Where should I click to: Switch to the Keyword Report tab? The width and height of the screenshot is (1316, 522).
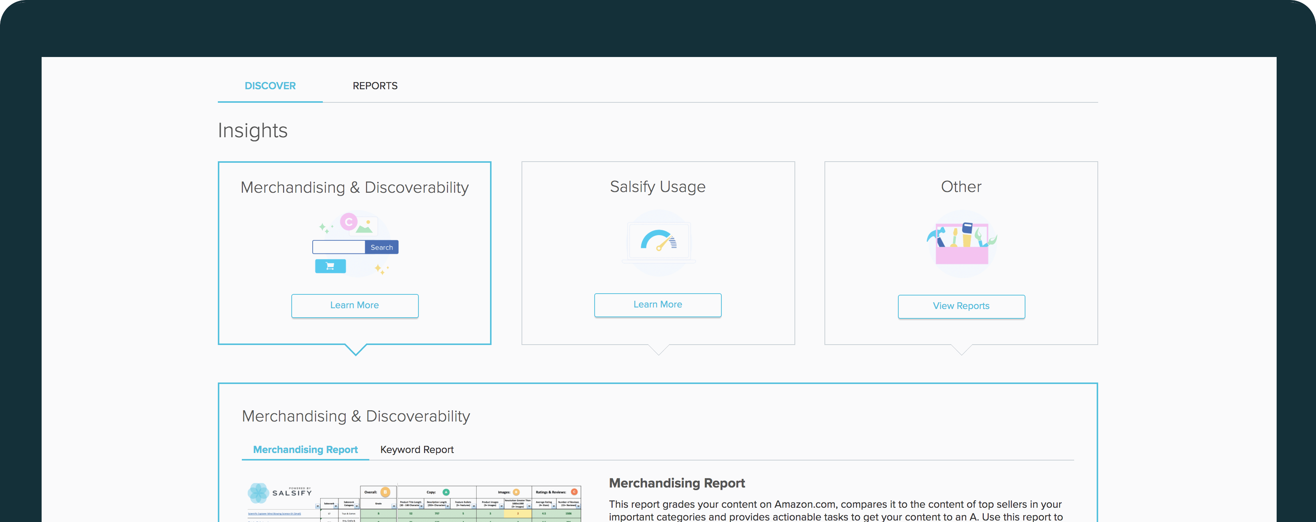click(x=417, y=450)
